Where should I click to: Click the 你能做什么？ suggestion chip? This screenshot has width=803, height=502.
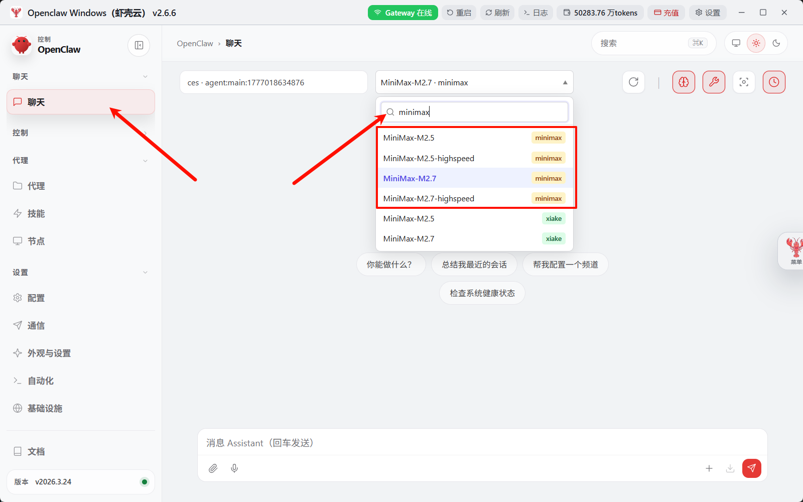(391, 265)
